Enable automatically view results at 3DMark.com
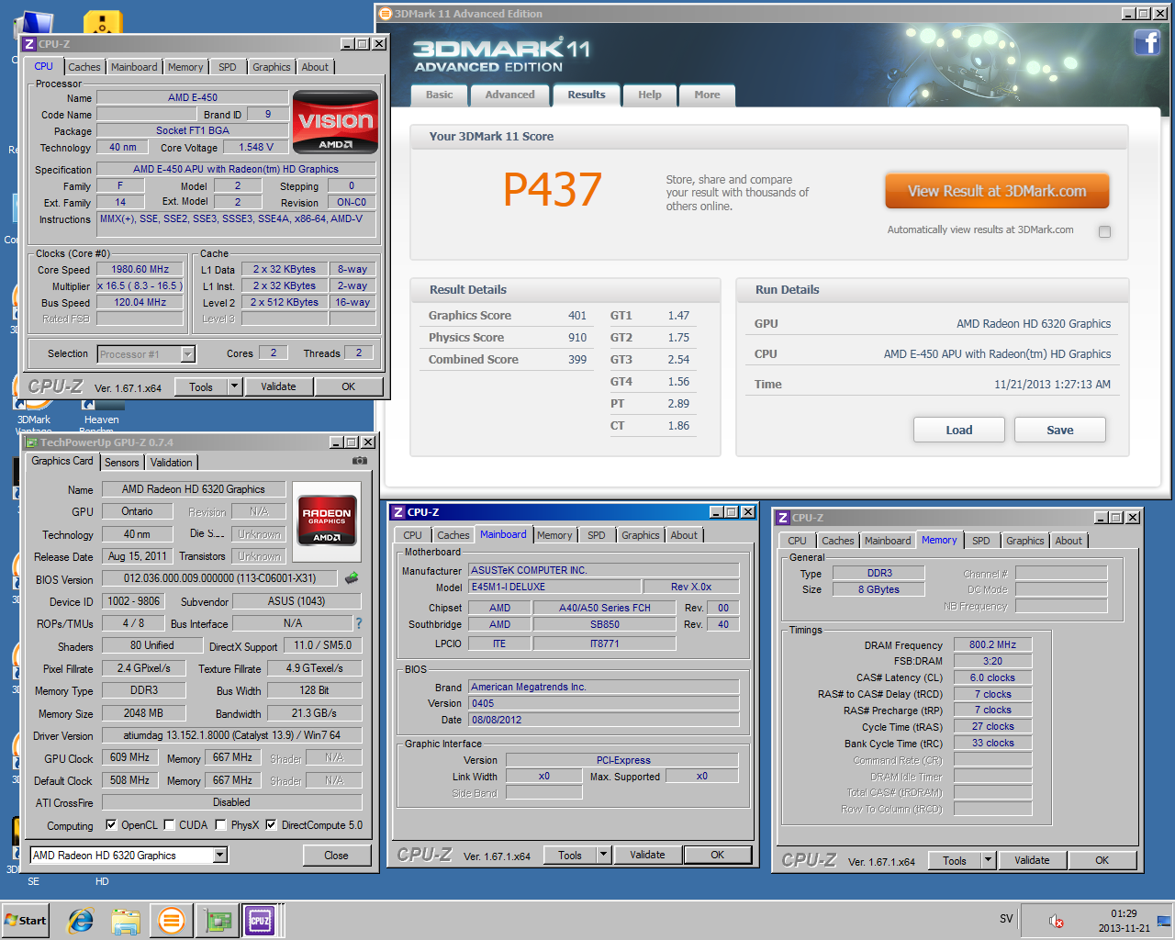 click(x=1105, y=231)
